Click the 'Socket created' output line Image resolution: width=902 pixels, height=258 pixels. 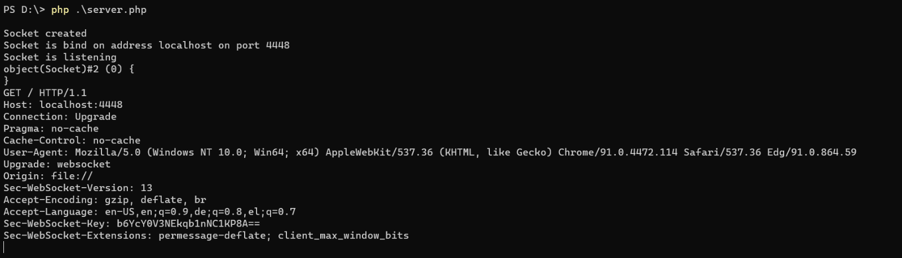(45, 33)
